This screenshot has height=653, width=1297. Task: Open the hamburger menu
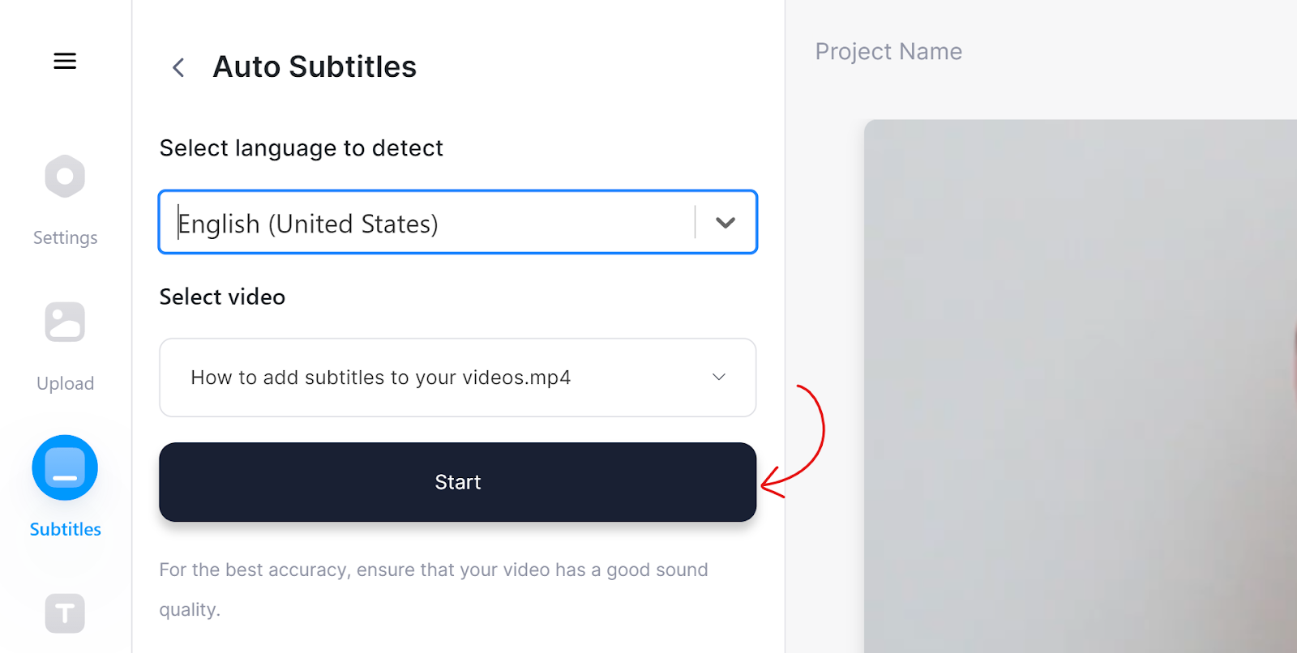[x=65, y=61]
